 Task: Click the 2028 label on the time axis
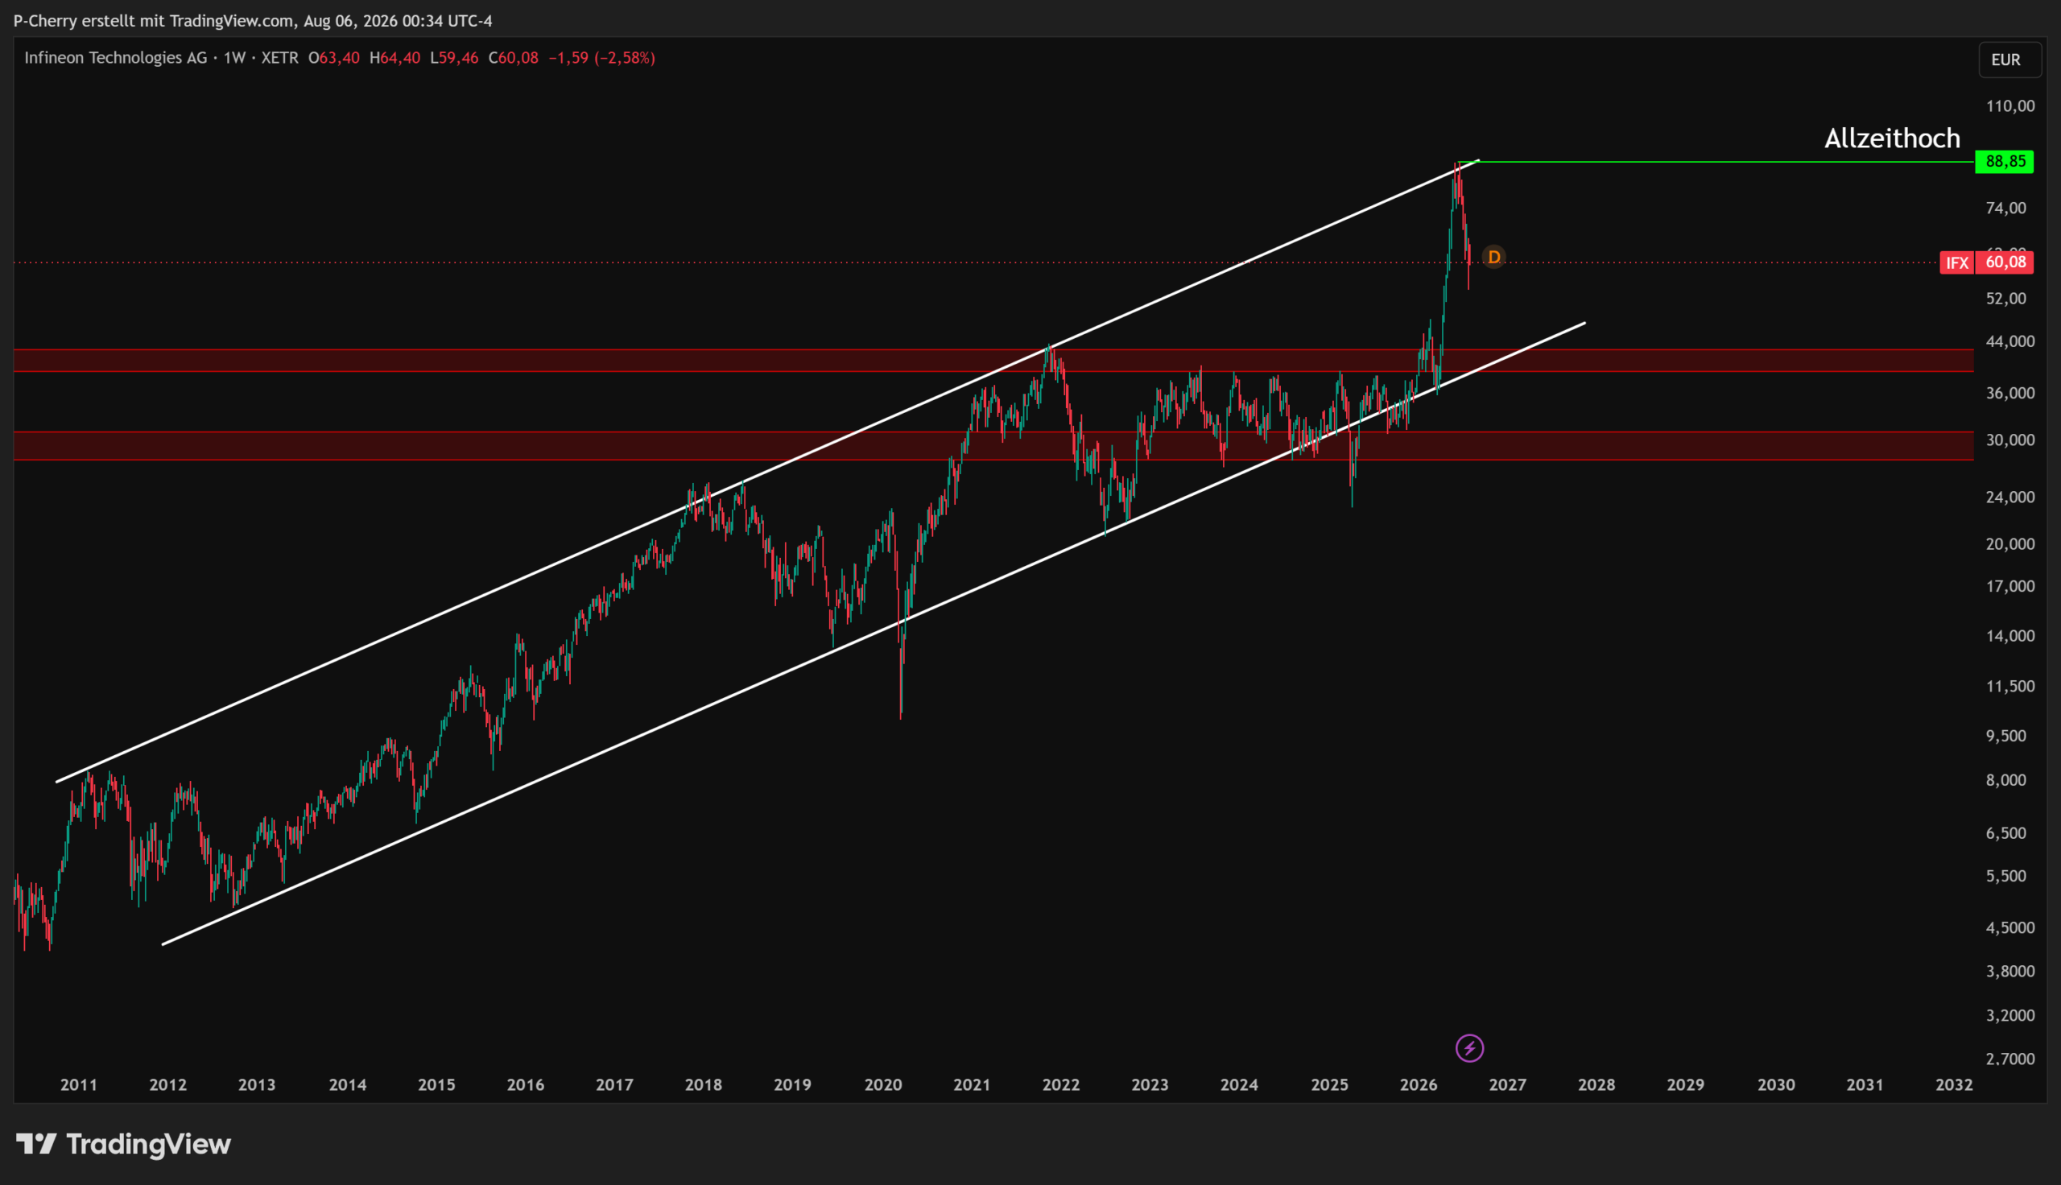tap(1596, 1085)
